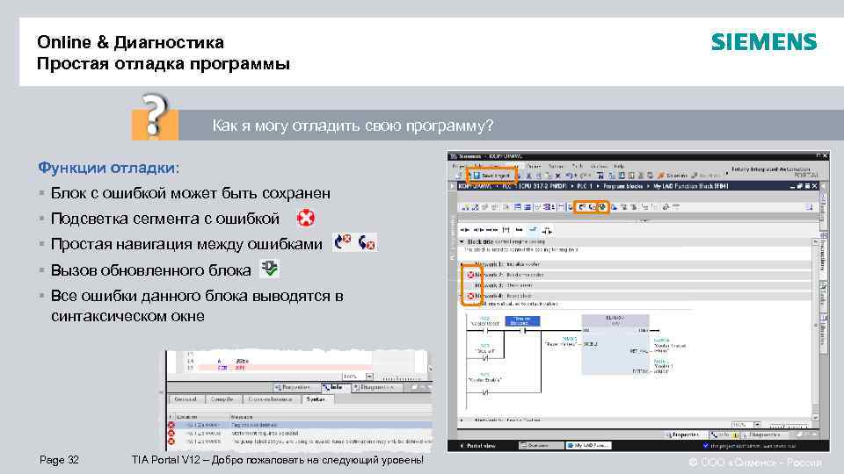
Task: Jump to next error in LAD editor toolbar
Action: (592, 207)
